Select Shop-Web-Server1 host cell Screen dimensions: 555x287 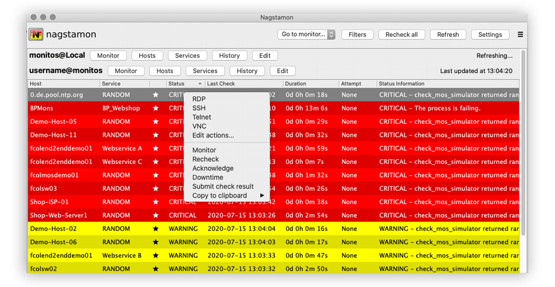59,216
